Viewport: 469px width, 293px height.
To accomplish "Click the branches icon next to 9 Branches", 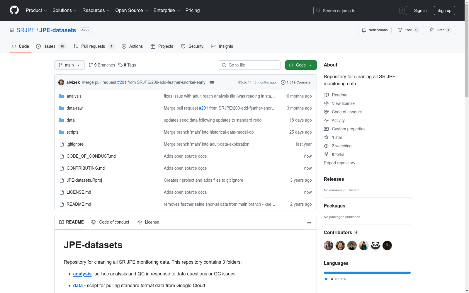I will pos(91,65).
